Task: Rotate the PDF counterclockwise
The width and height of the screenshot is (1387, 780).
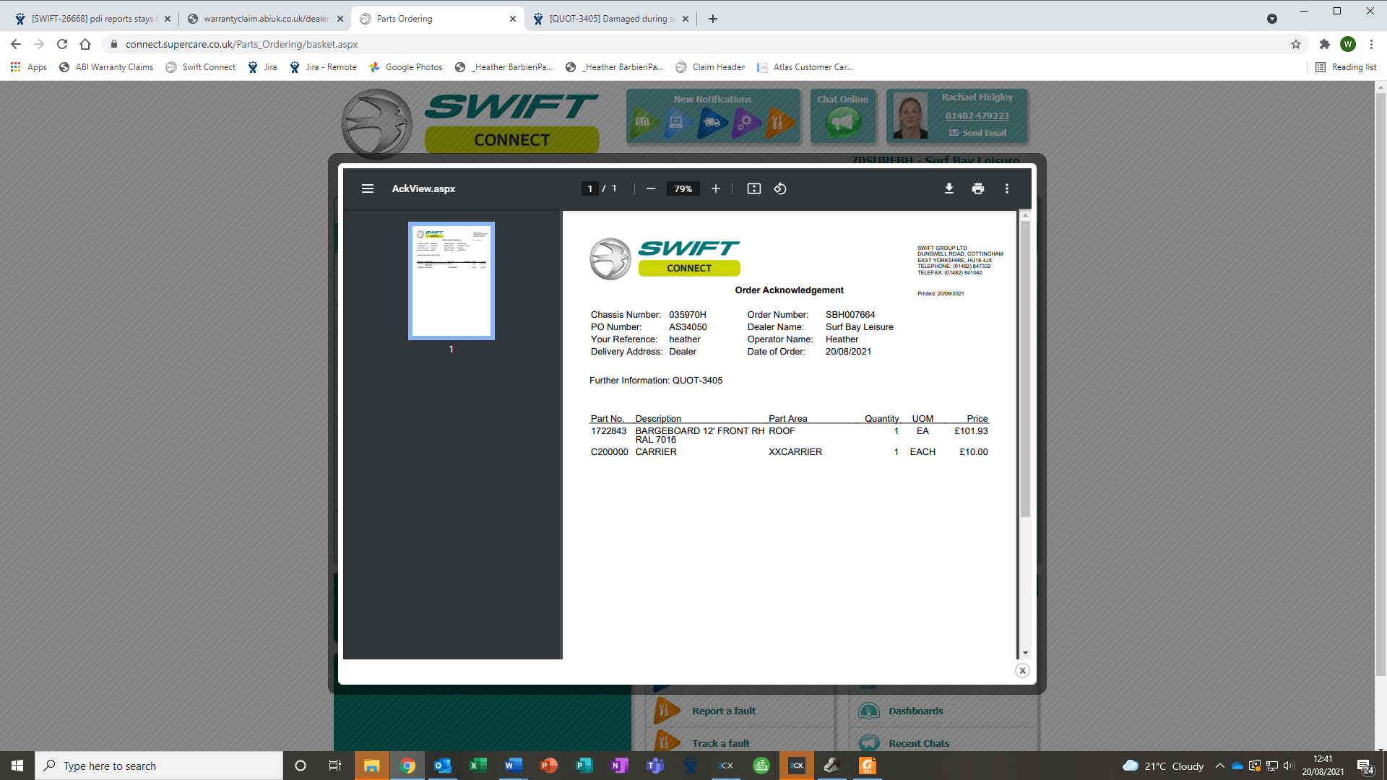Action: [x=780, y=188]
